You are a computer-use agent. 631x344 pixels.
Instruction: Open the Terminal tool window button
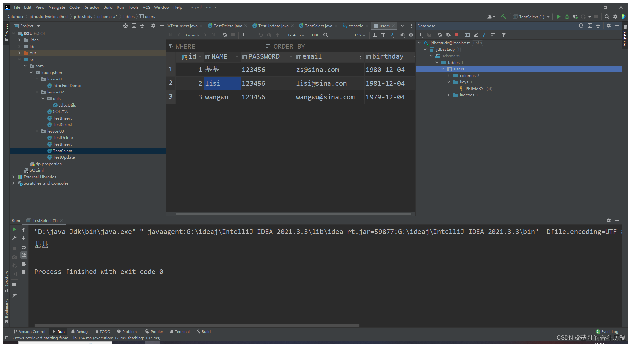(x=180, y=331)
